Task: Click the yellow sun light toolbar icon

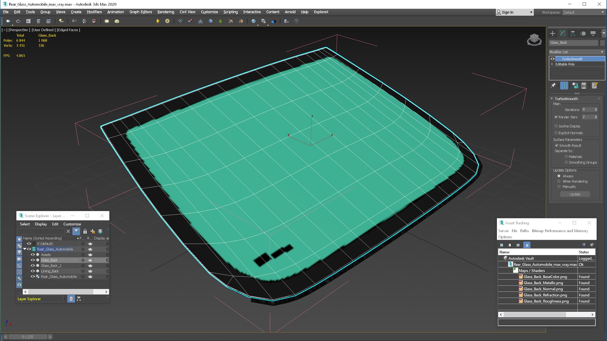Action: [x=158, y=21]
